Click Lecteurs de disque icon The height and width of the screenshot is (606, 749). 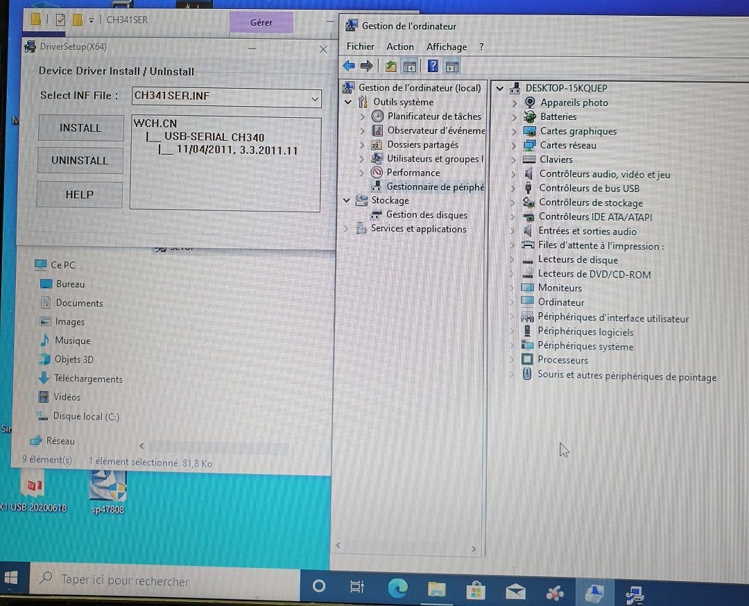528,260
